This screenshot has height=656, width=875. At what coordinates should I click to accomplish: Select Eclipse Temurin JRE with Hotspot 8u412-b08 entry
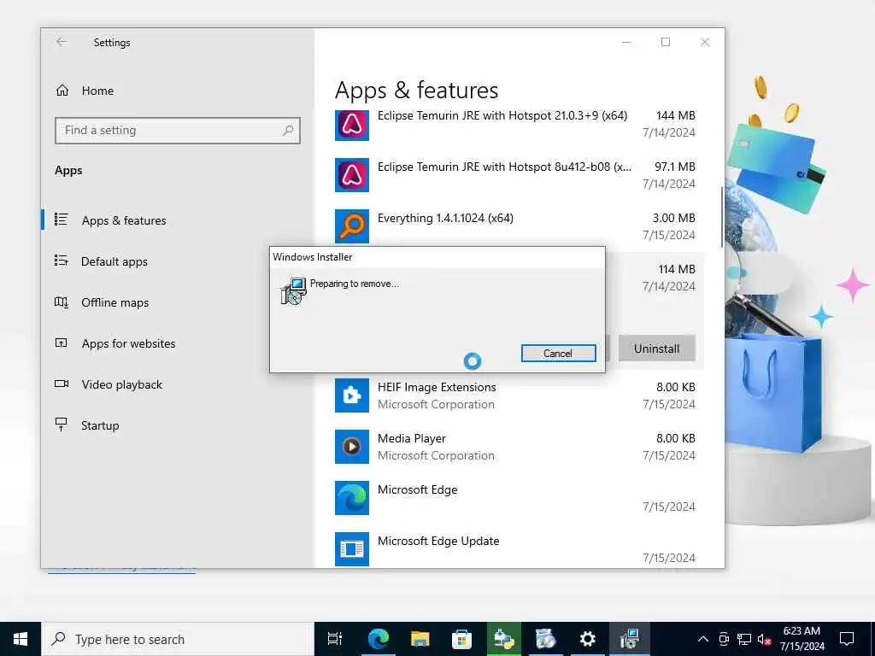pyautogui.click(x=504, y=167)
